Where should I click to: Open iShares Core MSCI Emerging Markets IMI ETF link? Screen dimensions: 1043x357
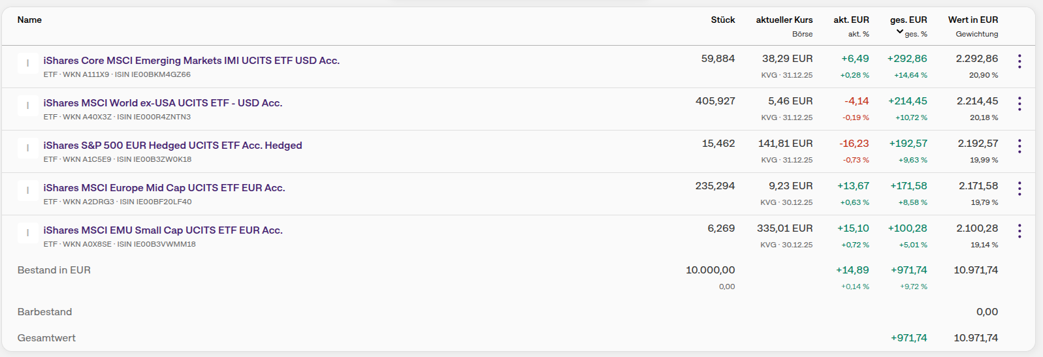[191, 61]
